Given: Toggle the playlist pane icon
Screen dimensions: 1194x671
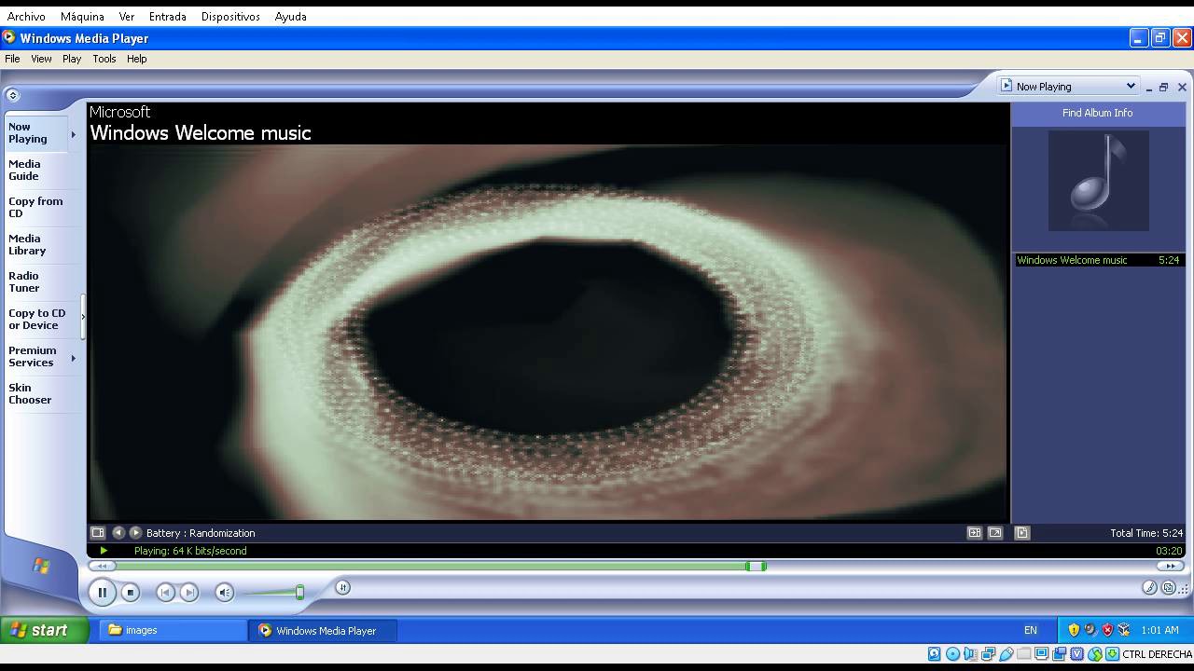Looking at the screenshot, I should (1021, 533).
